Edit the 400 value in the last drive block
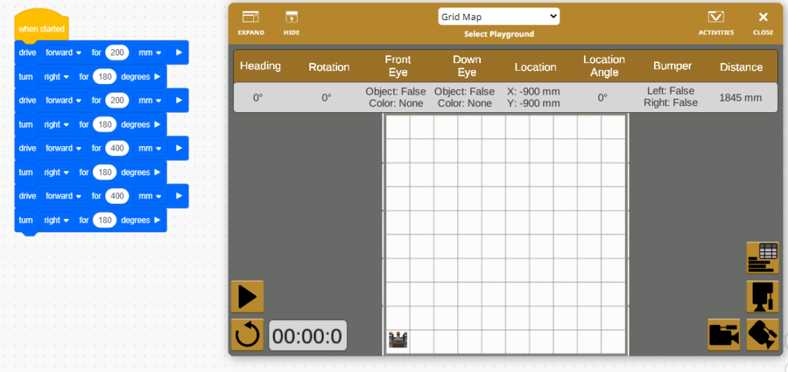The height and width of the screenshot is (372, 788). point(117,196)
